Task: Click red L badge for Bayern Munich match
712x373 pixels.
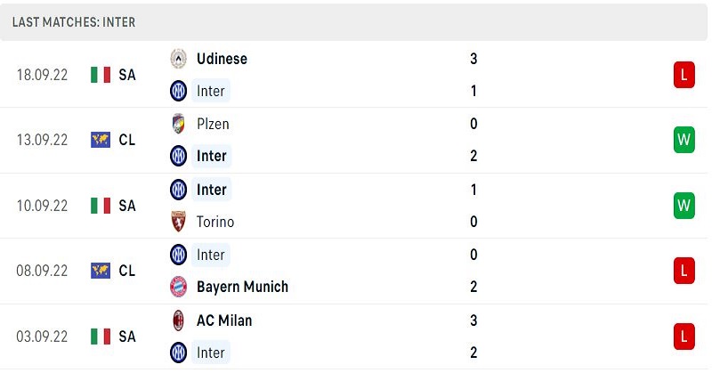Action: (684, 271)
